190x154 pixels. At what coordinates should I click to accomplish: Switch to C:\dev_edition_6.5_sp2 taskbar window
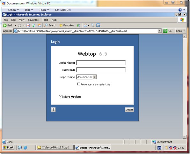pyautogui.click(x=55, y=147)
